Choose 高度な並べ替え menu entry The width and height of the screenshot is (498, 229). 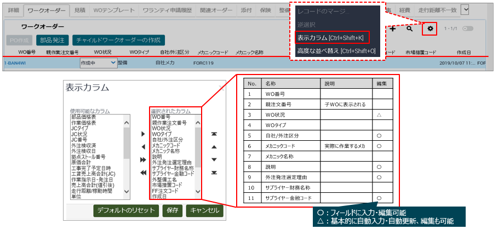click(x=336, y=50)
